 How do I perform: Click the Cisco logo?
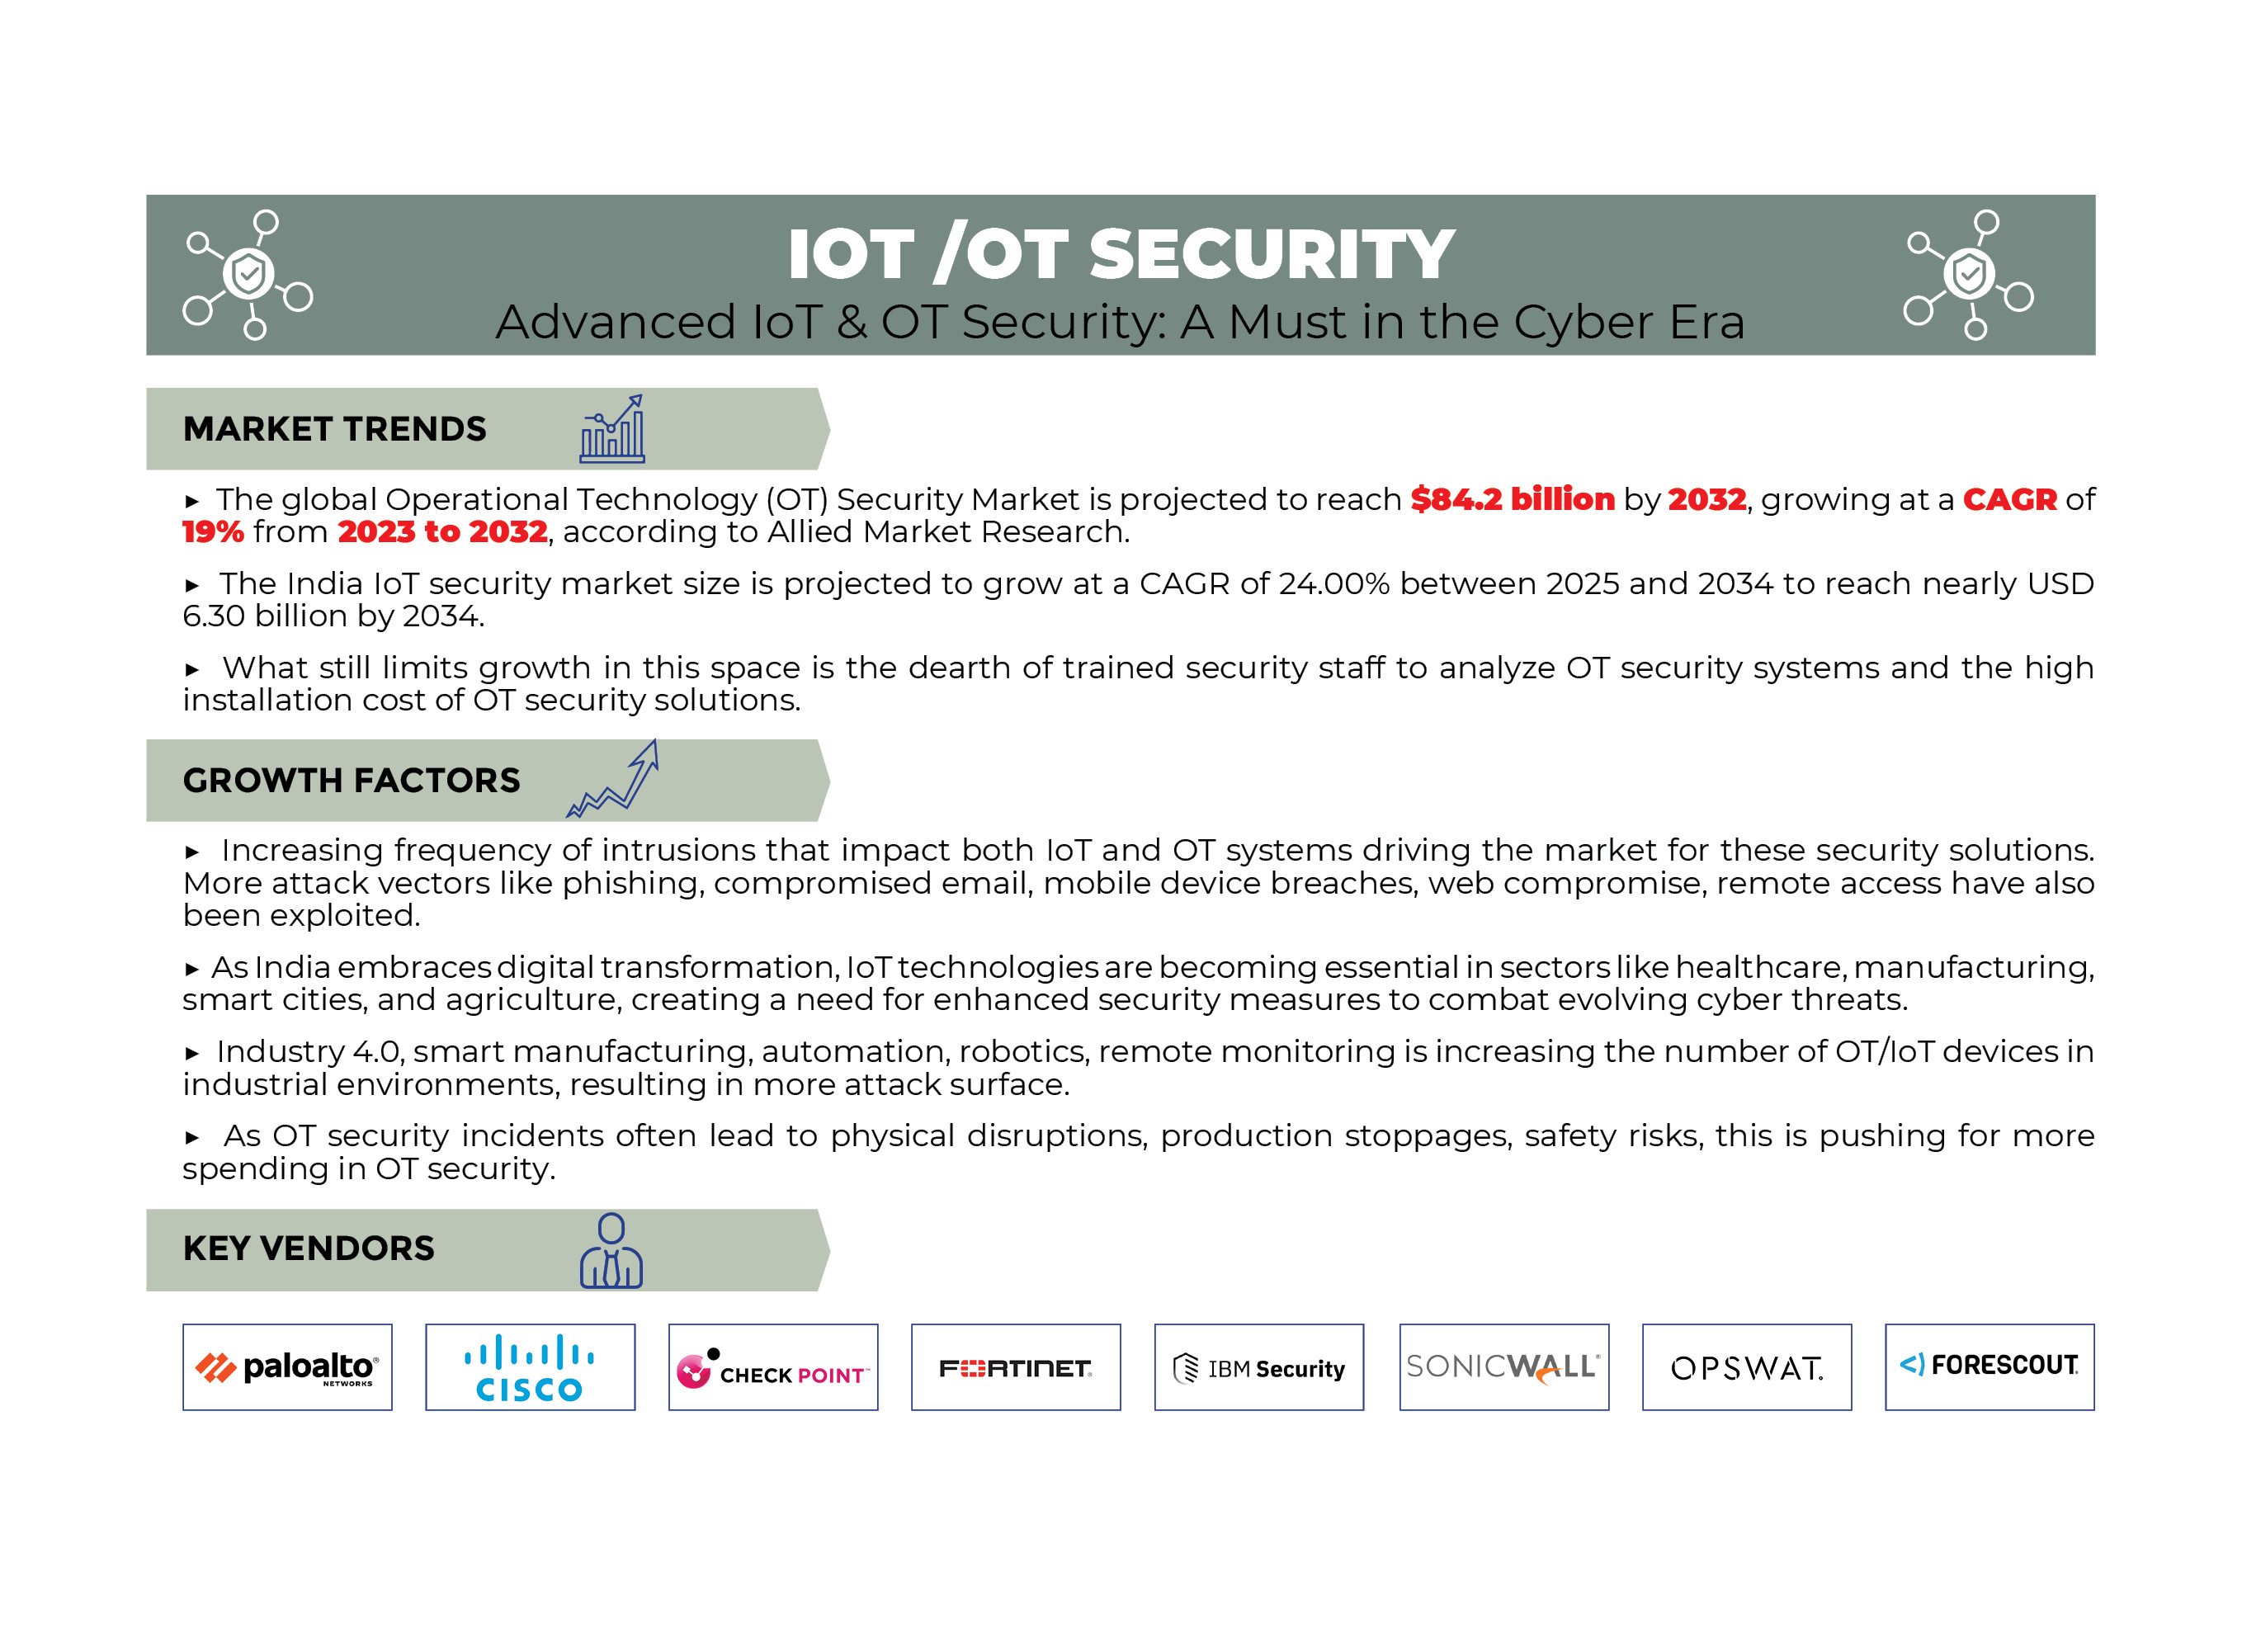click(x=530, y=1367)
